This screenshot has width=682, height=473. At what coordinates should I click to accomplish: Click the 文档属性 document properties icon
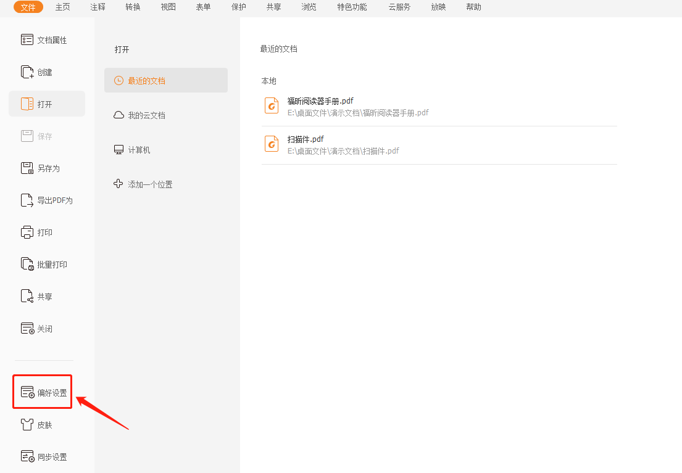pyautogui.click(x=27, y=40)
